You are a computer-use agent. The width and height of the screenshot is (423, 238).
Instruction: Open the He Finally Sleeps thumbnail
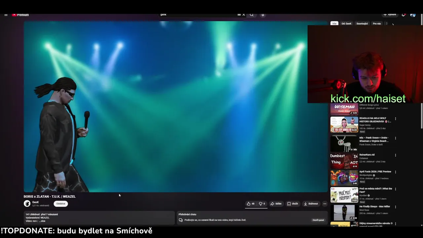[344, 212]
